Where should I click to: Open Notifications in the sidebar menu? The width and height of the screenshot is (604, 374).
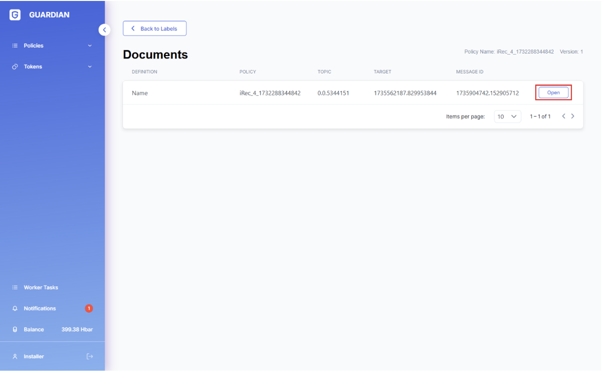coord(40,309)
